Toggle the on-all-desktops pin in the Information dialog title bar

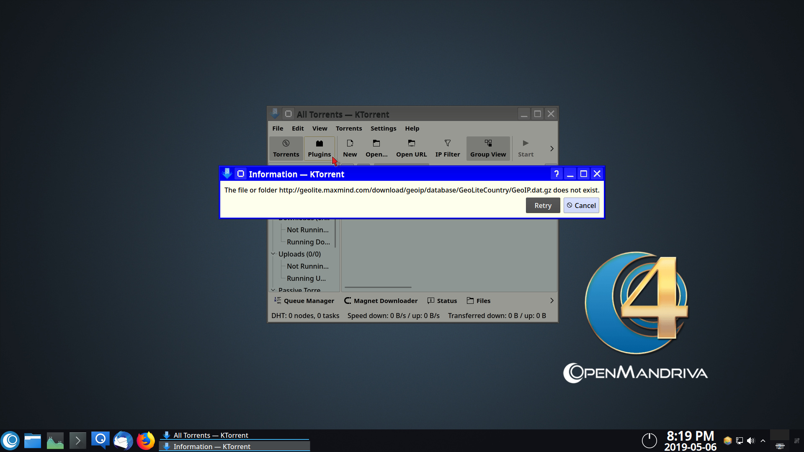click(241, 174)
